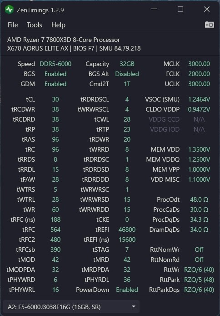Click the RttPark RZQ/5 (48) value
This screenshot has height=316, width=220.
(x=199, y=280)
